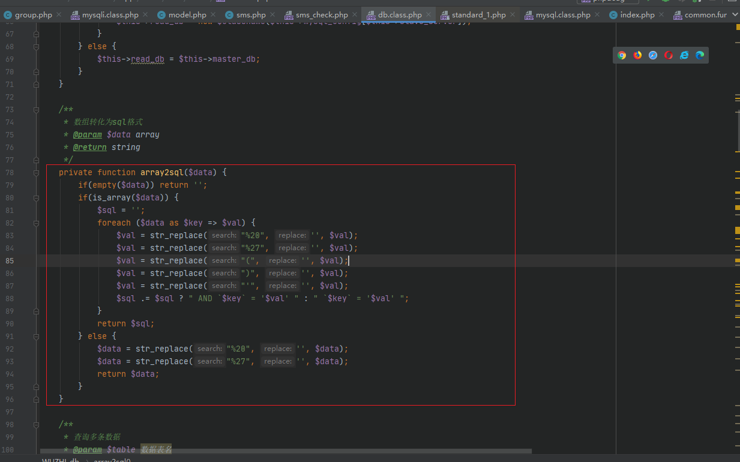
Task: Switch to the model.php tab
Action: [187, 15]
